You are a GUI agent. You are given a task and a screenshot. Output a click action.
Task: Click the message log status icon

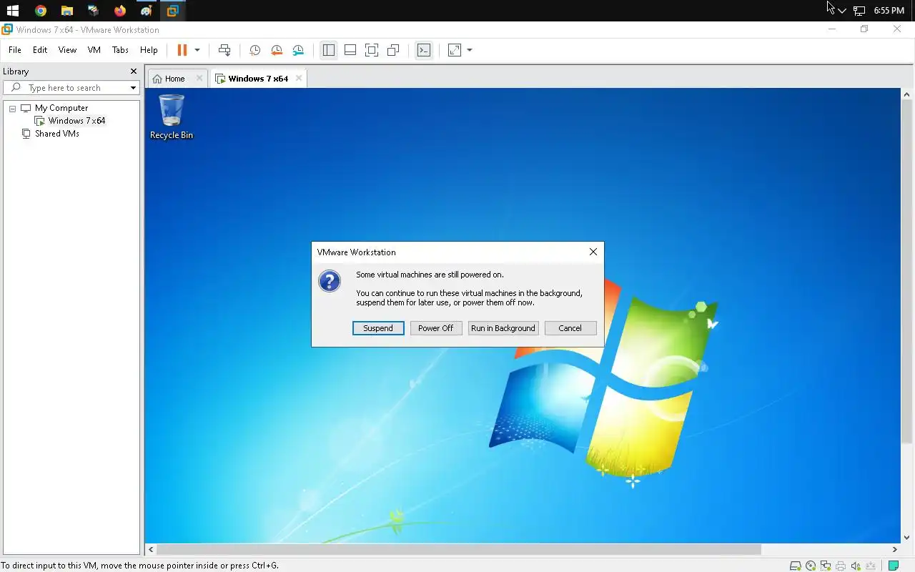pyautogui.click(x=893, y=566)
